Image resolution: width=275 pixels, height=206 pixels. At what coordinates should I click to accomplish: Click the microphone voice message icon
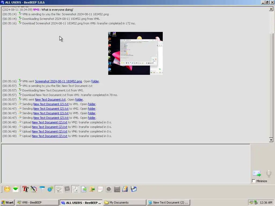[x=269, y=174]
